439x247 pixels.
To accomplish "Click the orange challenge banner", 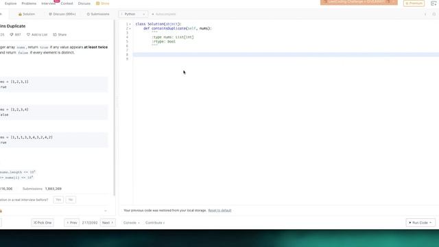I will point(359,2).
